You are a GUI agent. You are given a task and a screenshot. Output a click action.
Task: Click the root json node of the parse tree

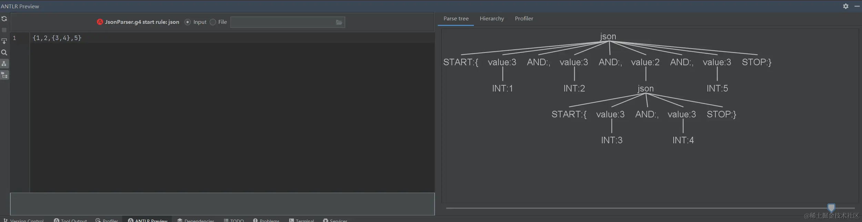(x=608, y=36)
